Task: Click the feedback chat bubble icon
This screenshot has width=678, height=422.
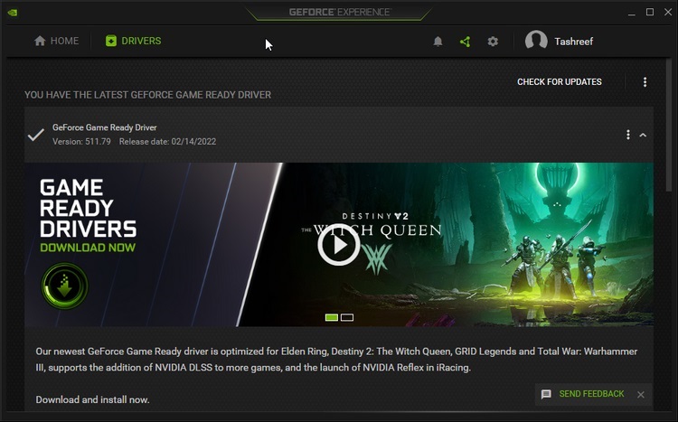Action: click(x=546, y=394)
